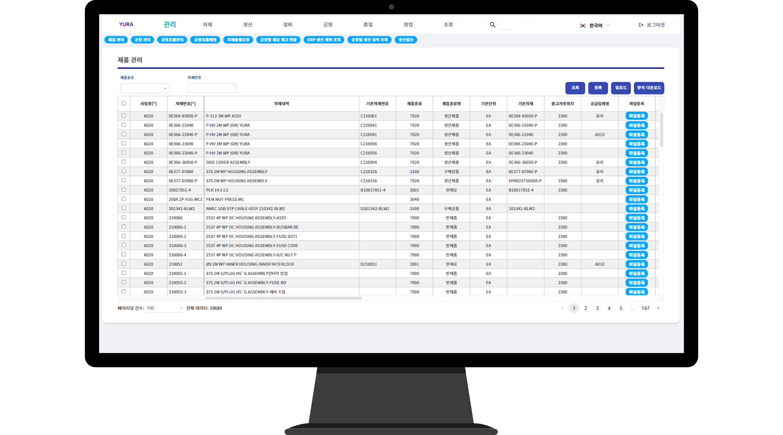Click 파일등록 for the PEM NUT PRESS MC row
This screenshot has height=435, width=783.
pos(636,200)
